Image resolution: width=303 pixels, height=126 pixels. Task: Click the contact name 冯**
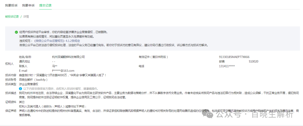coord(55,66)
